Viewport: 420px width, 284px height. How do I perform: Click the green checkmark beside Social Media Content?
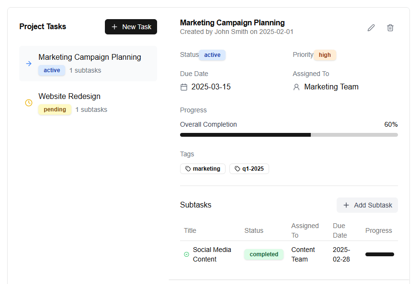click(186, 254)
